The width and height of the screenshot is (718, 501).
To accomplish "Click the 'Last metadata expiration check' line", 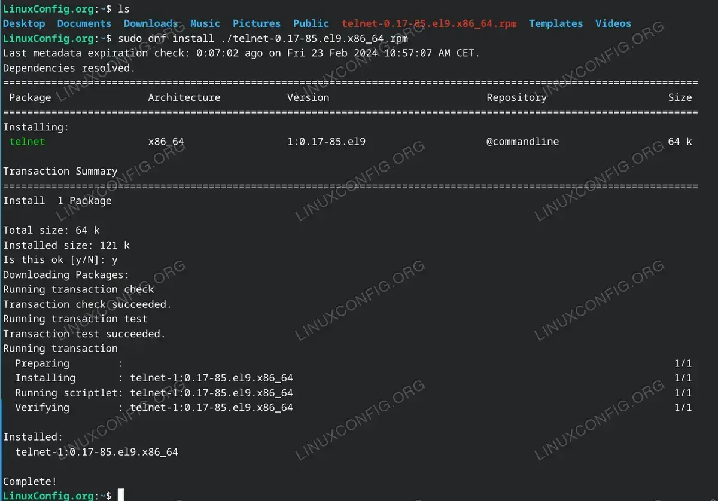I will point(242,53).
